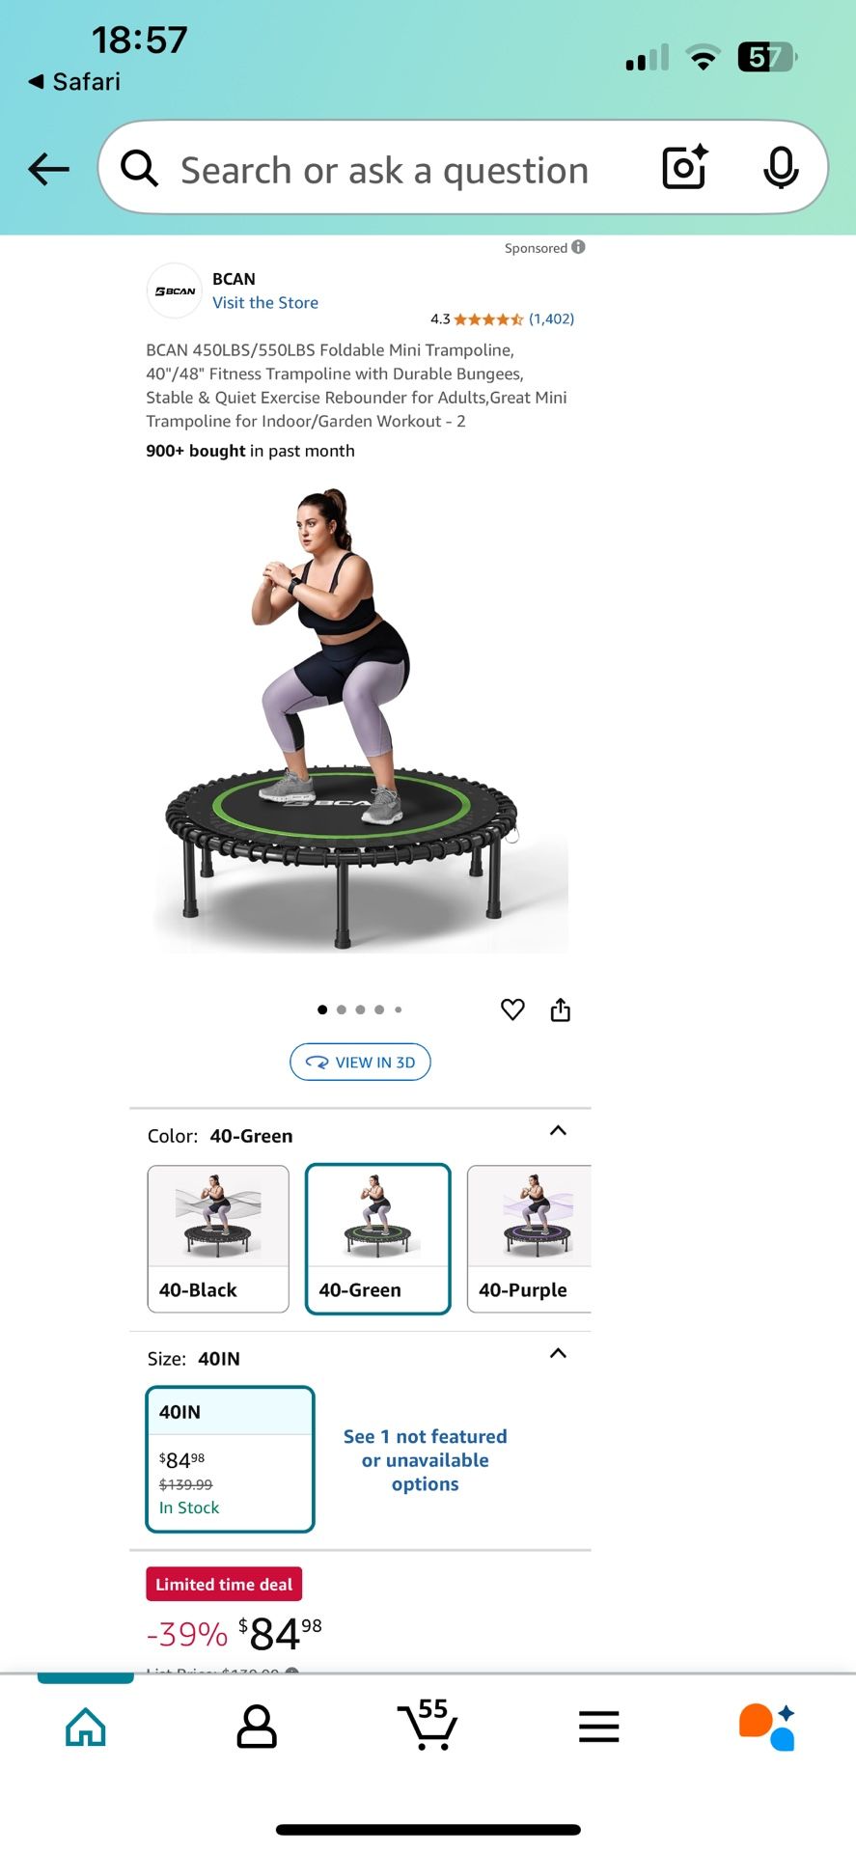856x1853 pixels.
Task: Add to wishlist with heart icon
Action: pyautogui.click(x=512, y=1009)
